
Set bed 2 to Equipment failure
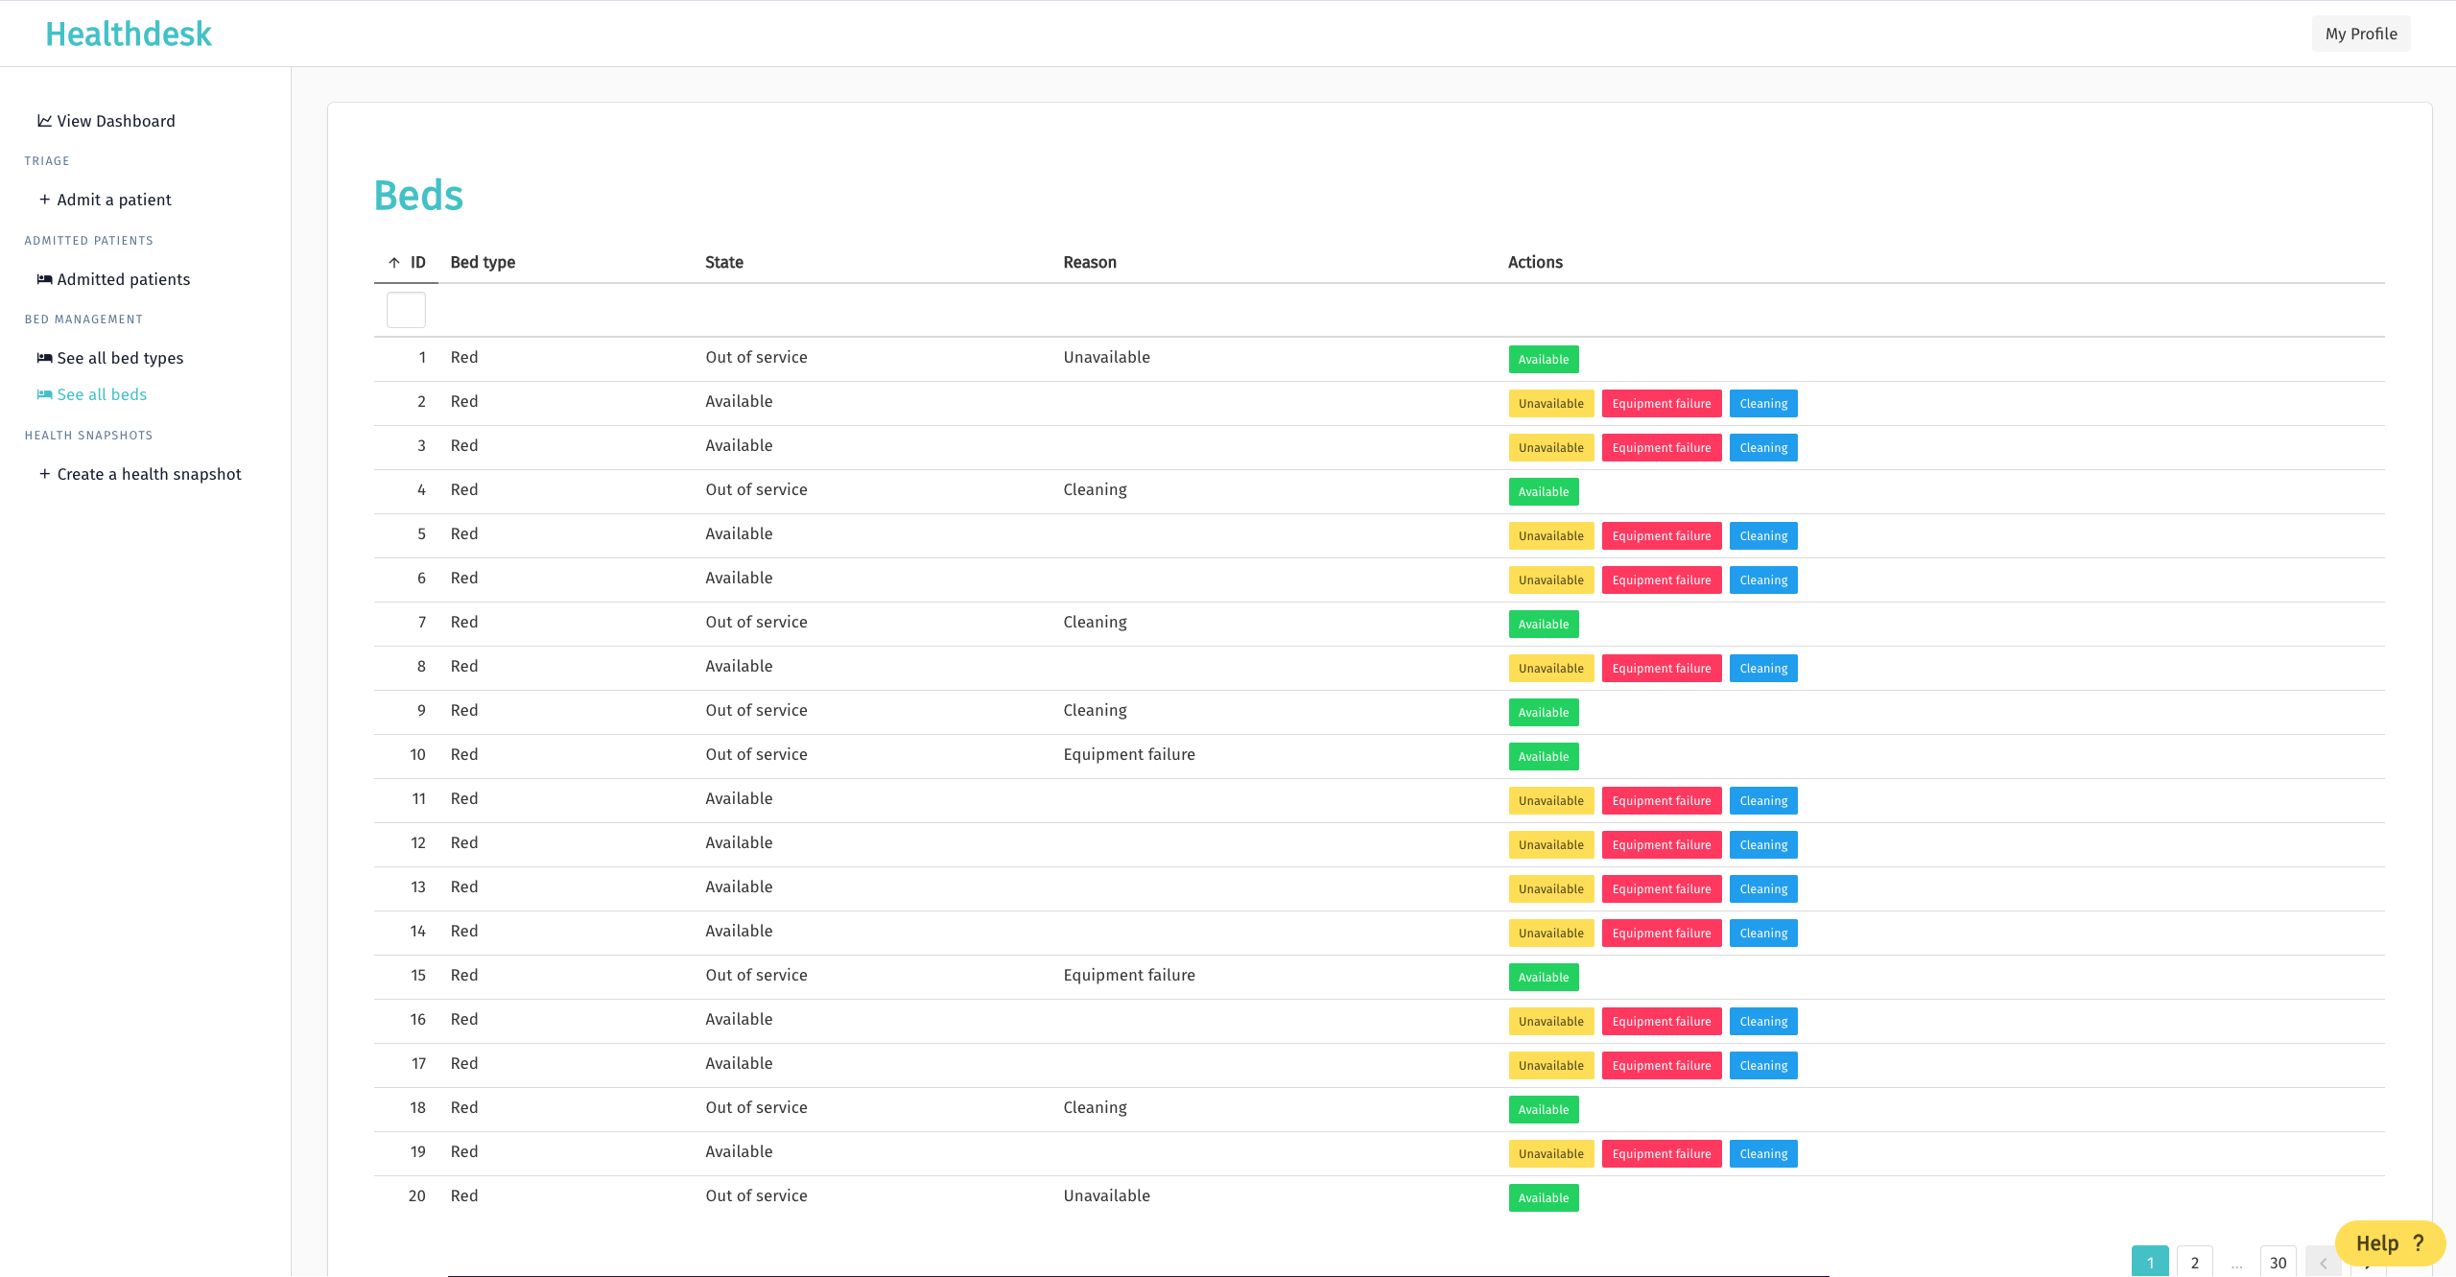pos(1661,404)
